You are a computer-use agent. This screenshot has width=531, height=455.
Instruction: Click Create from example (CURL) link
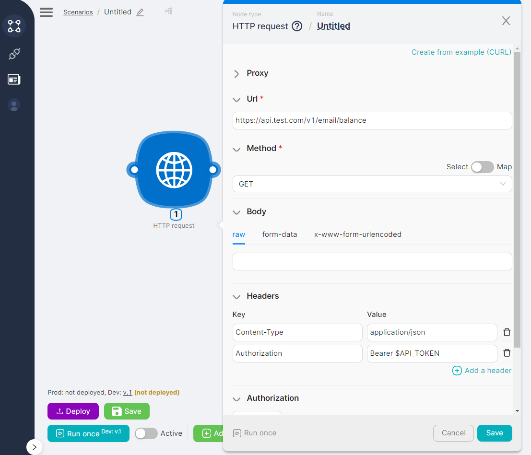[x=461, y=52]
